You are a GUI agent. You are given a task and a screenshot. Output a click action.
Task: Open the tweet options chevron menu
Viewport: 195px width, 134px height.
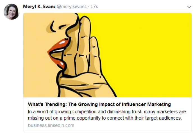(189, 7)
